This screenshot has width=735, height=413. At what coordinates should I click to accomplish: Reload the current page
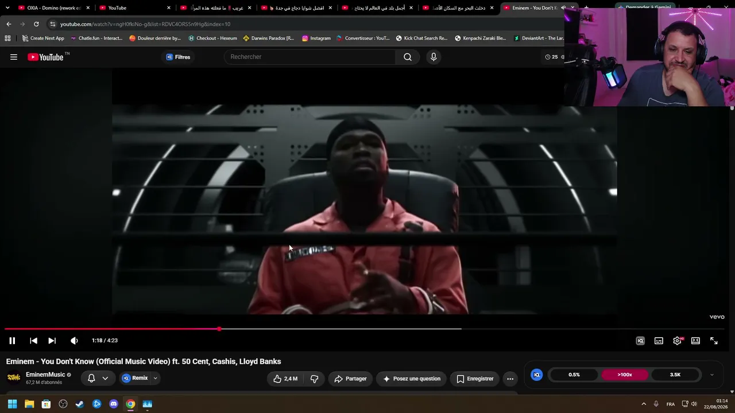36,24
